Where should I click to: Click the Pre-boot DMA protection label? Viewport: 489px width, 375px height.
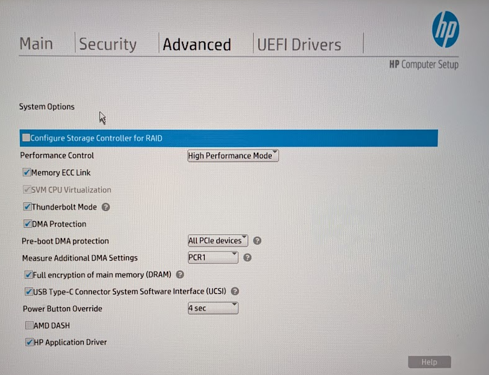(65, 241)
